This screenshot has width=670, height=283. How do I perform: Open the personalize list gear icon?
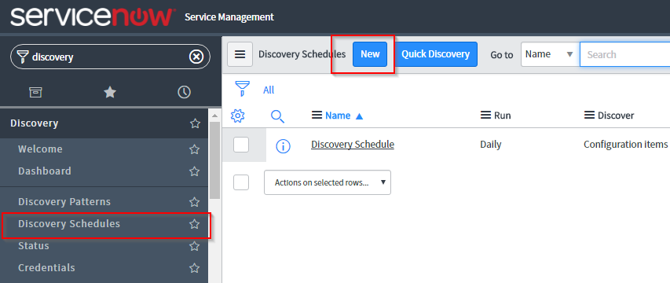point(237,116)
